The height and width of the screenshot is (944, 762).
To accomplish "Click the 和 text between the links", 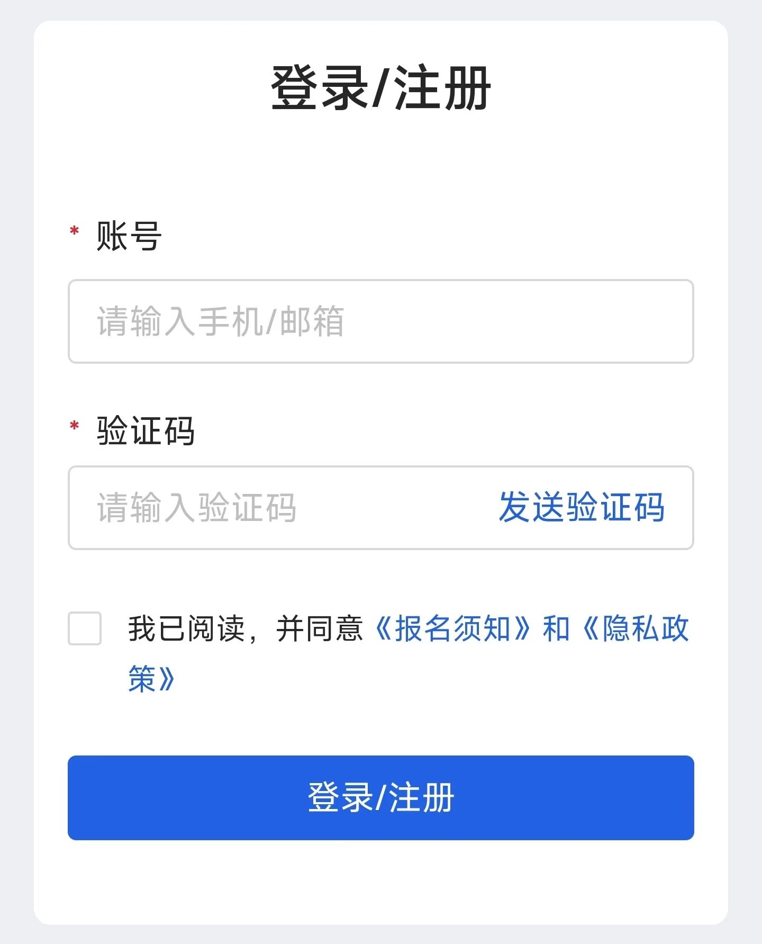I will pyautogui.click(x=556, y=629).
